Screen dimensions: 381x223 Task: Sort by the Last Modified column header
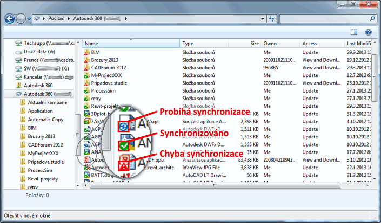358,44
